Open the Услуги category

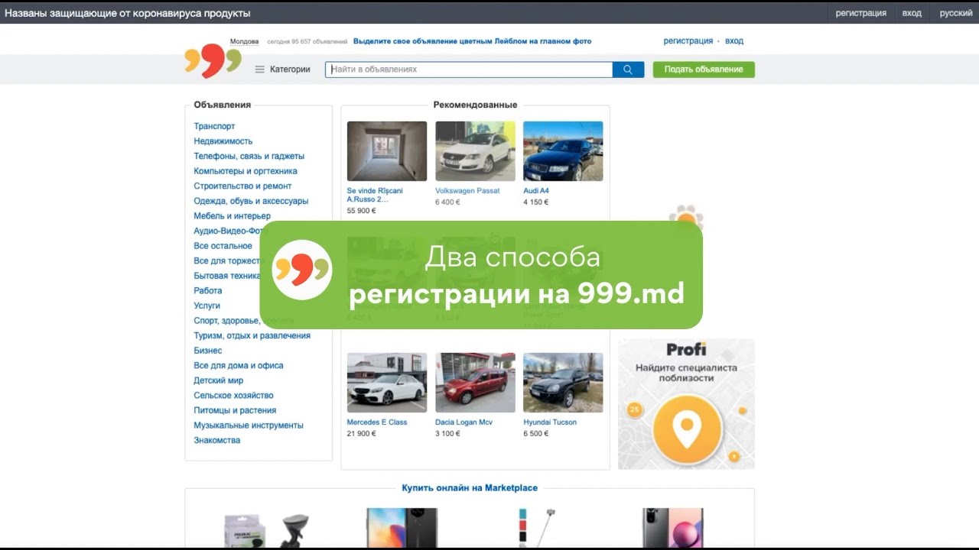pos(207,306)
